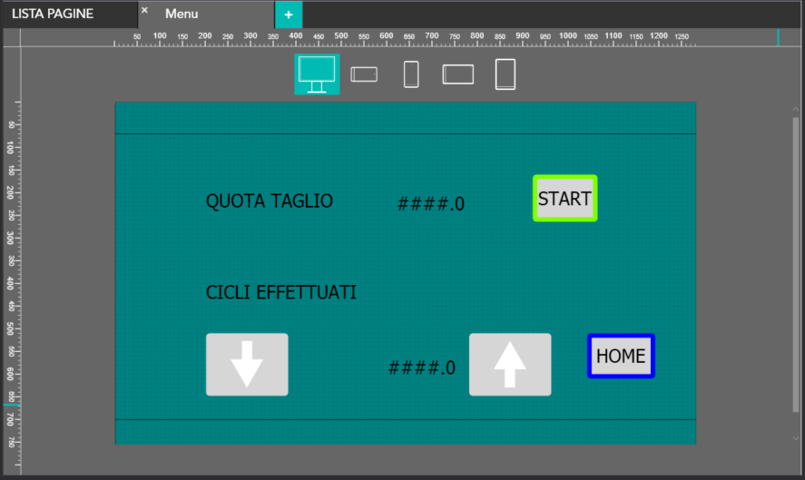Viewport: 805px width, 480px height.
Task: Click the vertical ruler at 300 mark
Action: click(x=11, y=238)
